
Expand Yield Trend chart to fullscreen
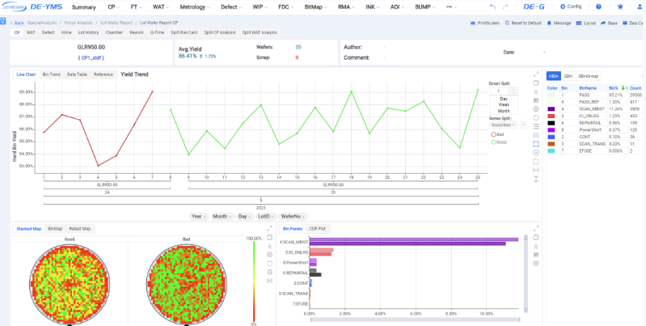point(537,74)
